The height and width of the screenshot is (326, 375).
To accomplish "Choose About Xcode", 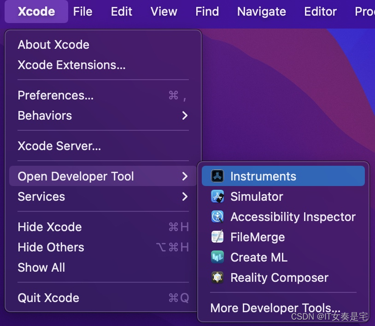I will point(103,45).
